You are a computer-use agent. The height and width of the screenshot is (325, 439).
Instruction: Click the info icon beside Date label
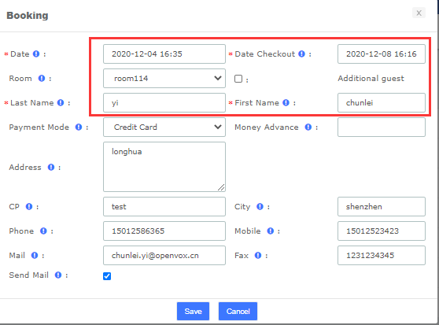pyautogui.click(x=36, y=54)
